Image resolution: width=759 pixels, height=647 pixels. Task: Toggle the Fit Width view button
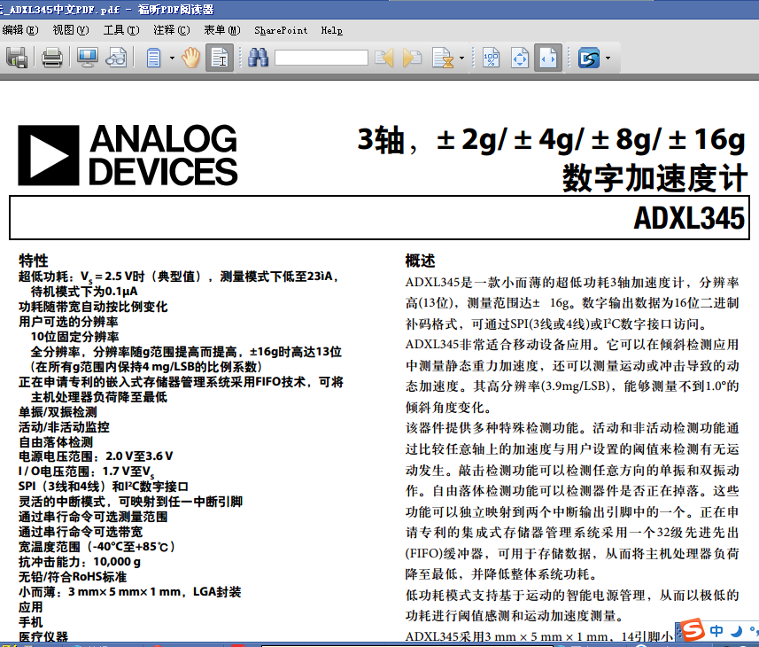548,58
